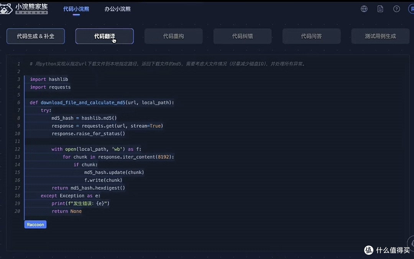Image resolution: width=414 pixels, height=259 pixels.
Task: Click the 'import requests' line
Action: click(50, 87)
